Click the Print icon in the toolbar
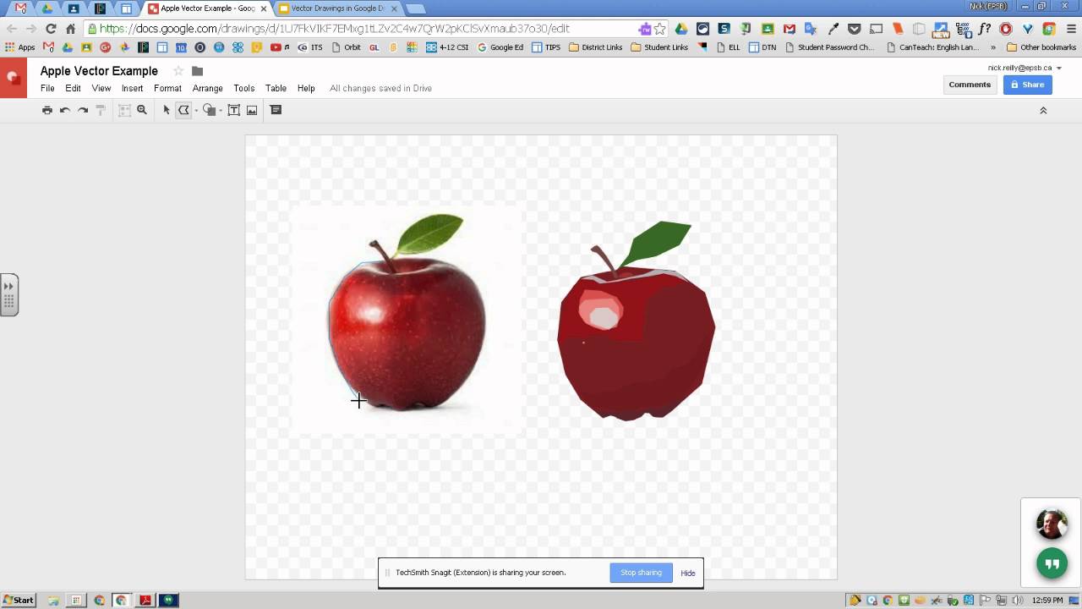The height and width of the screenshot is (609, 1082). 47,110
